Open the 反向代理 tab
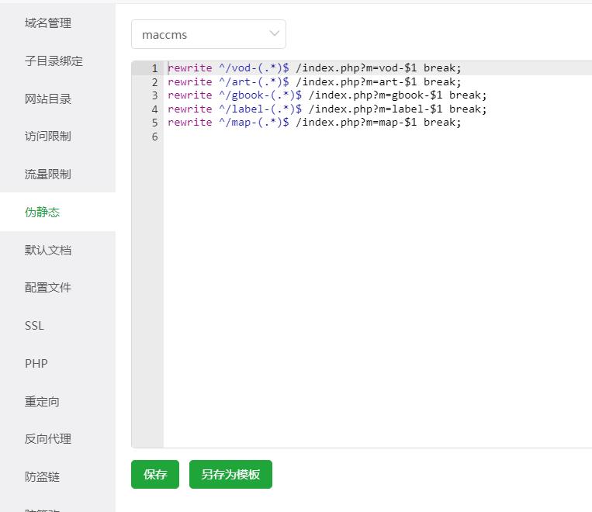Image resolution: width=592 pixels, height=512 pixels. (x=48, y=439)
